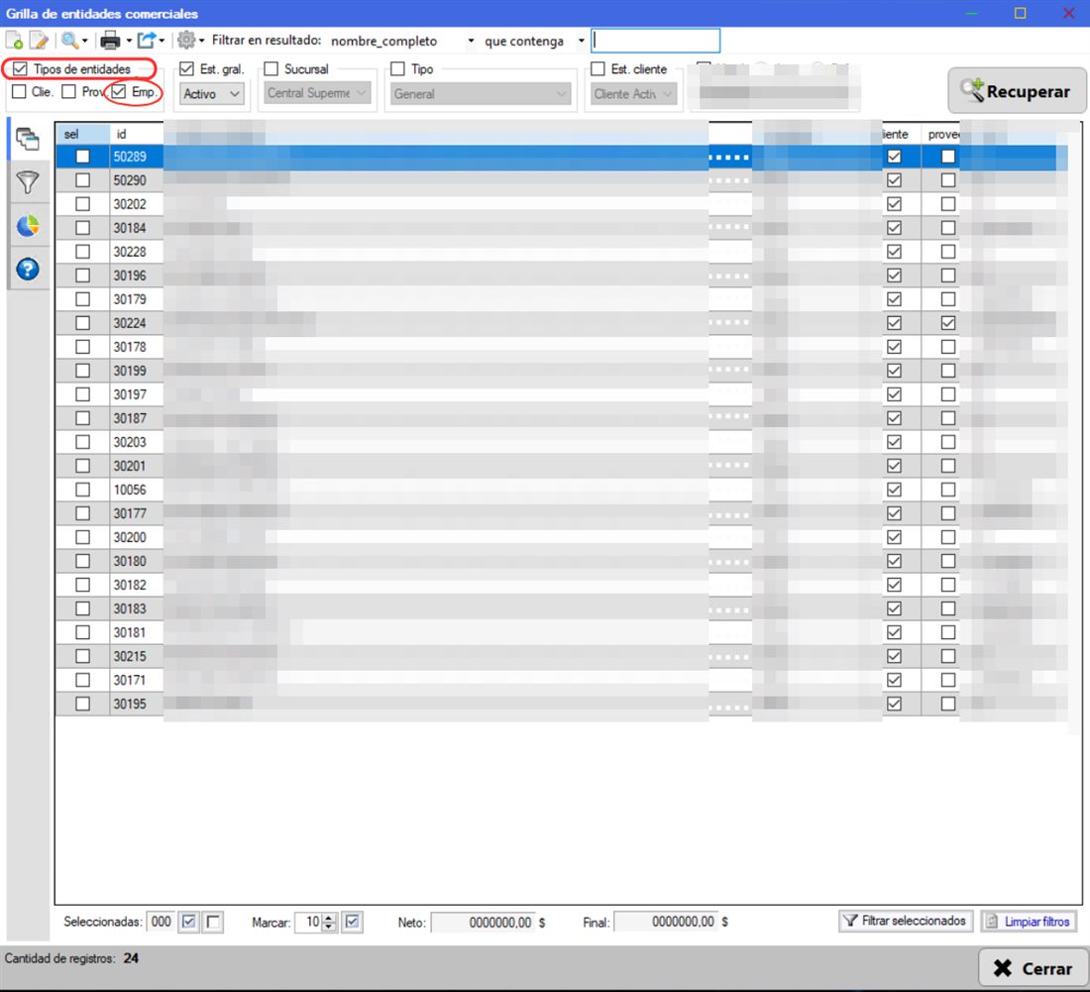Viewport: 1090px width, 992px height.
Task: Open the Cliente Activ status combo box
Action: 633,94
